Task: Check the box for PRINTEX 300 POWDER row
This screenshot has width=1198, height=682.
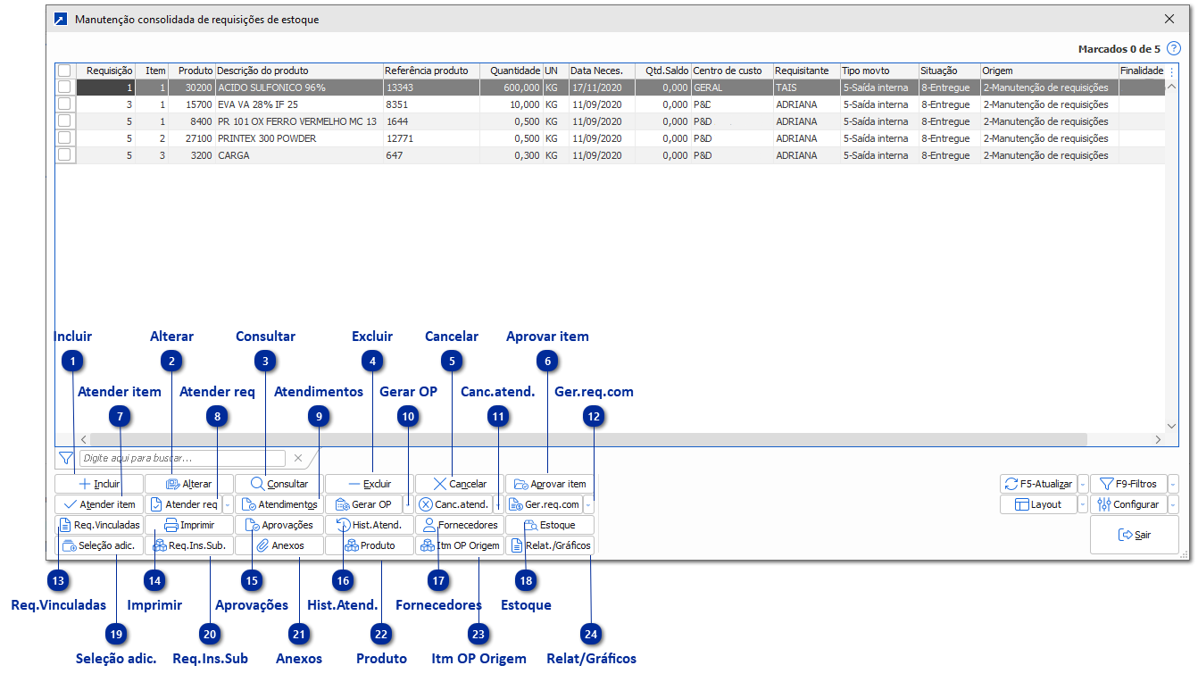Action: 65,138
